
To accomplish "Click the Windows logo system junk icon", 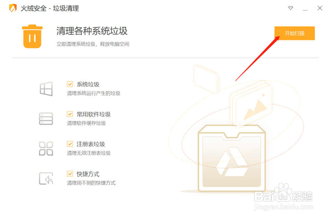I will 46,89.
